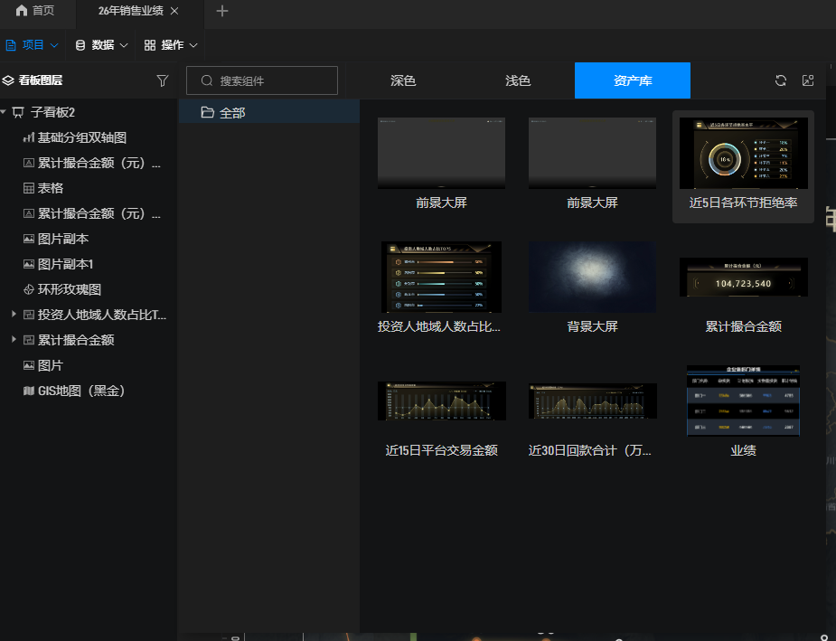Viewport: 836px width, 641px height.
Task: Open the 项目 dropdown menu
Action: (33, 44)
